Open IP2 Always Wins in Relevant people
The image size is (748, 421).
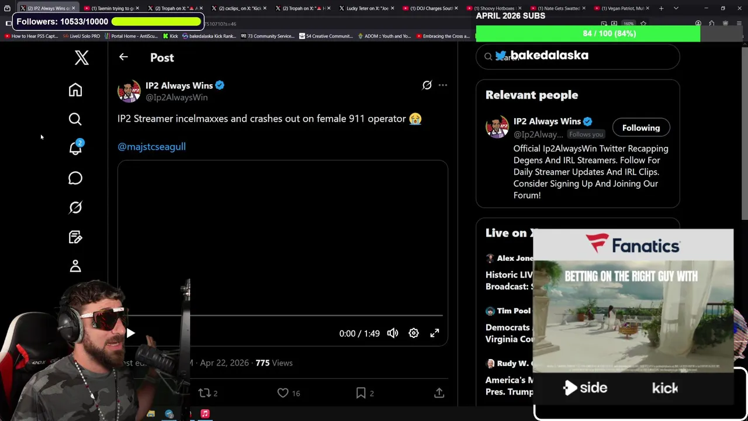pos(547,122)
